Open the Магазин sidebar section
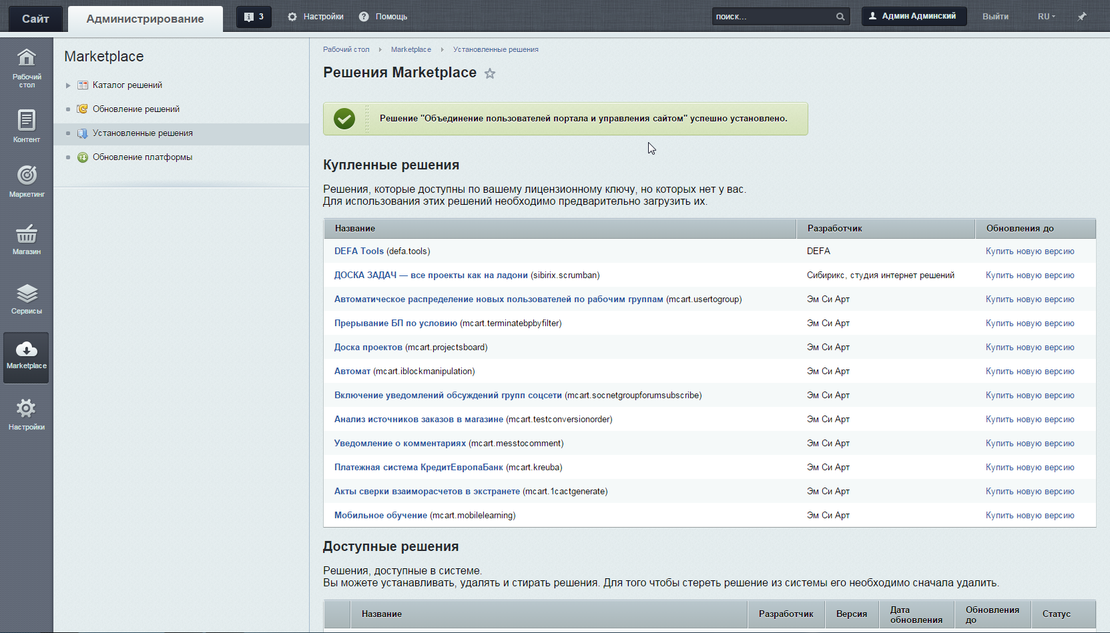The width and height of the screenshot is (1110, 633). click(x=27, y=239)
